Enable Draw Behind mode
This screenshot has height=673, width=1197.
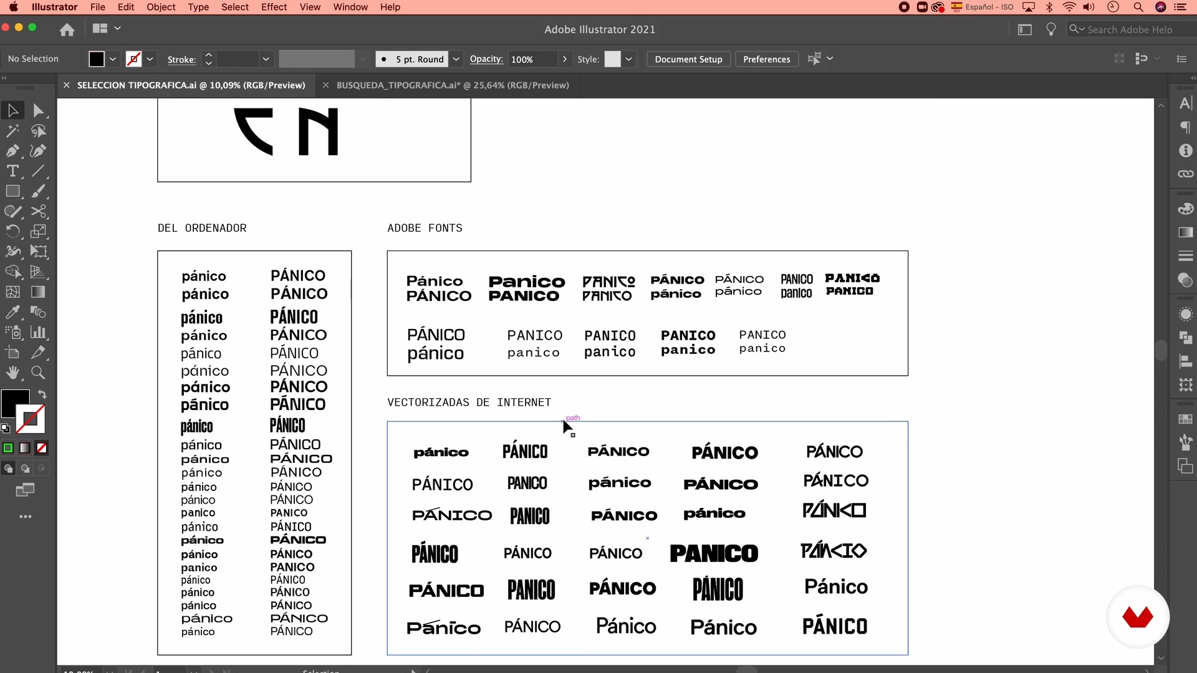click(25, 468)
